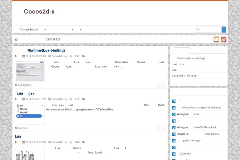Screen dimensions: 240x160
Task: Click read-more button on Runtime(Lua-binding) post
Action: 161,85
